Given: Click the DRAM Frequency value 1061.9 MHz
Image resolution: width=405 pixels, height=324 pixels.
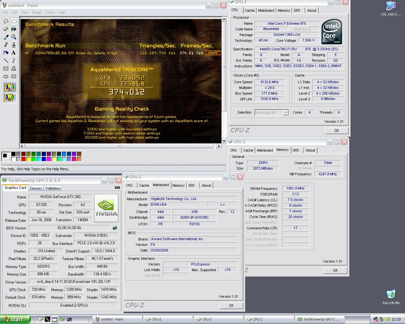Looking at the screenshot, I should pyautogui.click(x=296, y=188).
